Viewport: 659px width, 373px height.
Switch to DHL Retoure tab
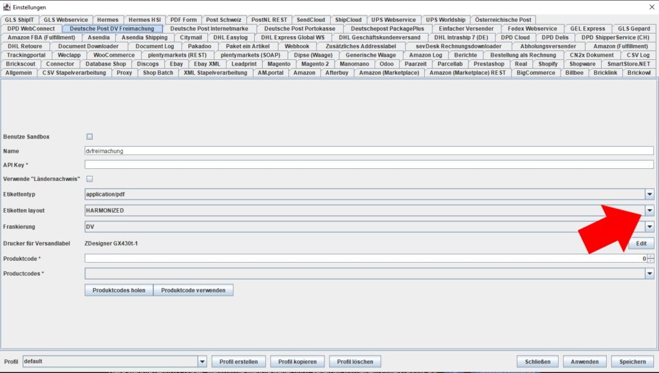pos(25,46)
